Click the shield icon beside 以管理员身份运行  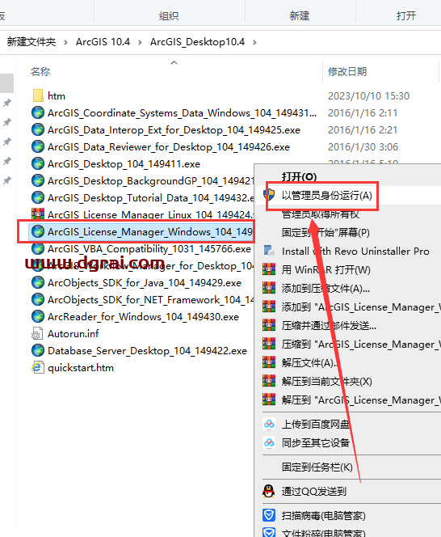click(269, 195)
